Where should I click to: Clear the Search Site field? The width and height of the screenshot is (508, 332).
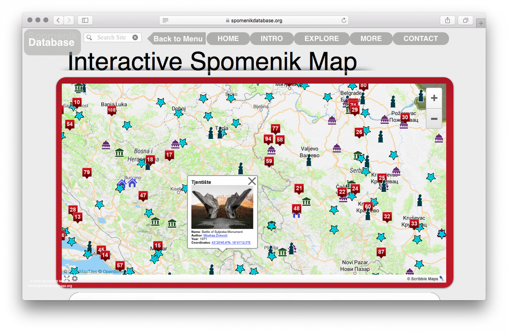pyautogui.click(x=135, y=37)
